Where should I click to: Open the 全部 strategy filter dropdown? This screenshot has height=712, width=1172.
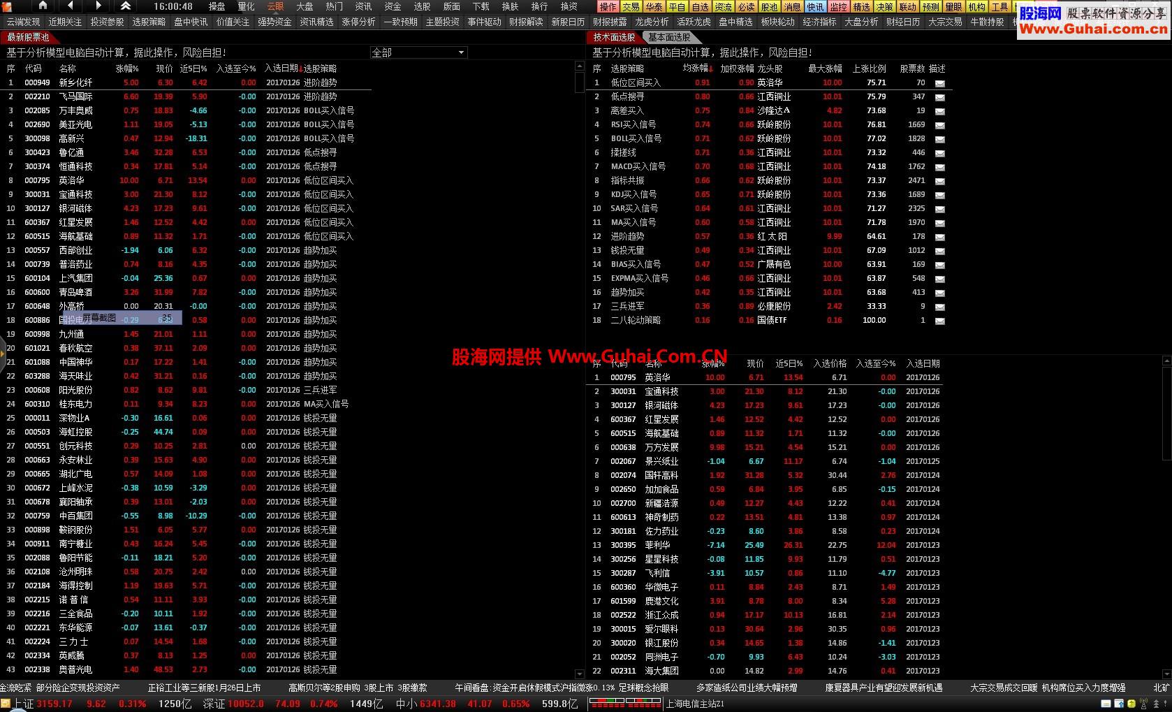(418, 52)
